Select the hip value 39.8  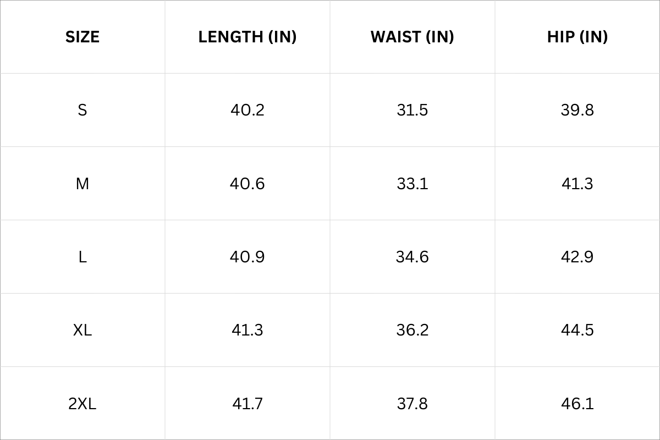pos(577,110)
